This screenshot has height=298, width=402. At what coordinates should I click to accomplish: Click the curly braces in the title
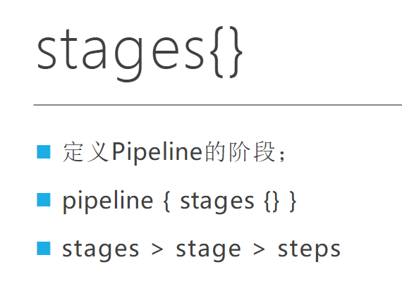[226, 51]
